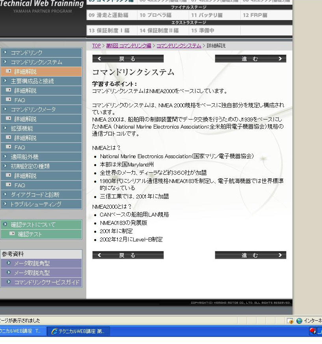Open 13 保証制度Ⅰ編 tab
Image resolution: width=322 pixels, height=344 pixels.
pyautogui.click(x=112, y=30)
